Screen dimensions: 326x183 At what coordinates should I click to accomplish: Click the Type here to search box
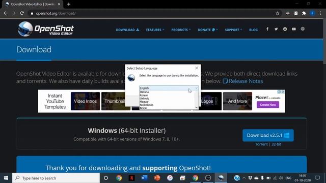56,178
